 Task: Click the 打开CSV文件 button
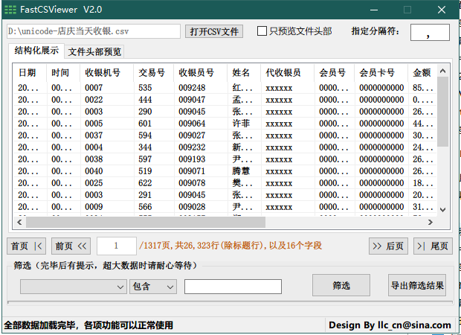click(x=214, y=31)
